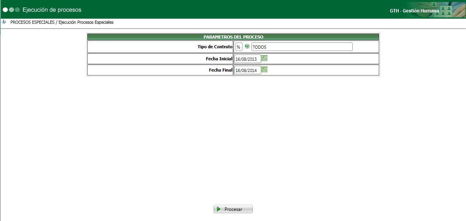466x221 pixels.
Task: Click the Tipo de Contrato label
Action: pos(215,47)
